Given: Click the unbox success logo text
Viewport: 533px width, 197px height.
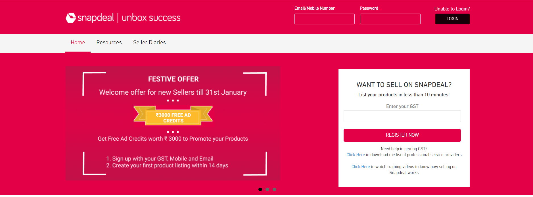Looking at the screenshot, I should 151,18.
